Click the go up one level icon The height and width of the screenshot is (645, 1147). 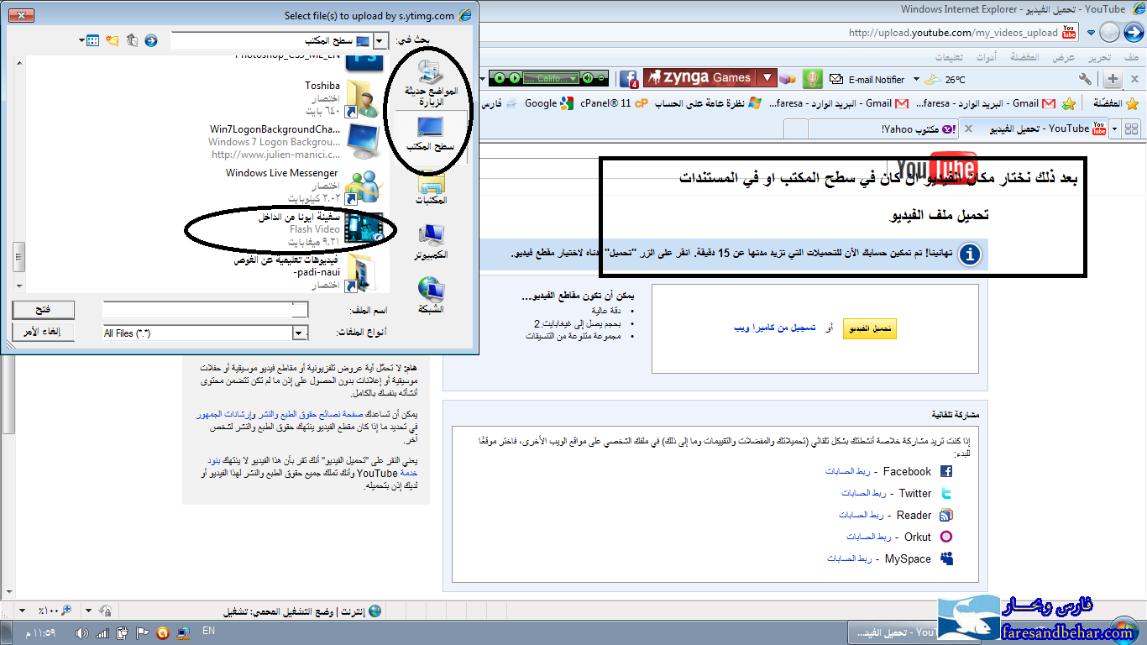point(132,40)
